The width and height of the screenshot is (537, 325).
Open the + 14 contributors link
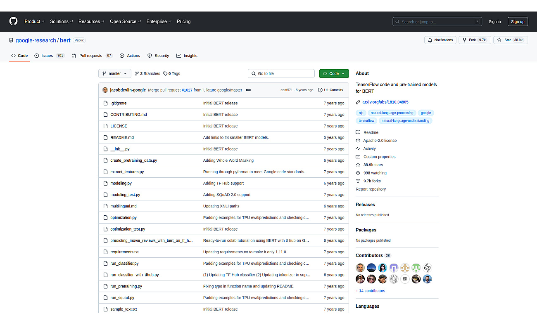pyautogui.click(x=370, y=291)
